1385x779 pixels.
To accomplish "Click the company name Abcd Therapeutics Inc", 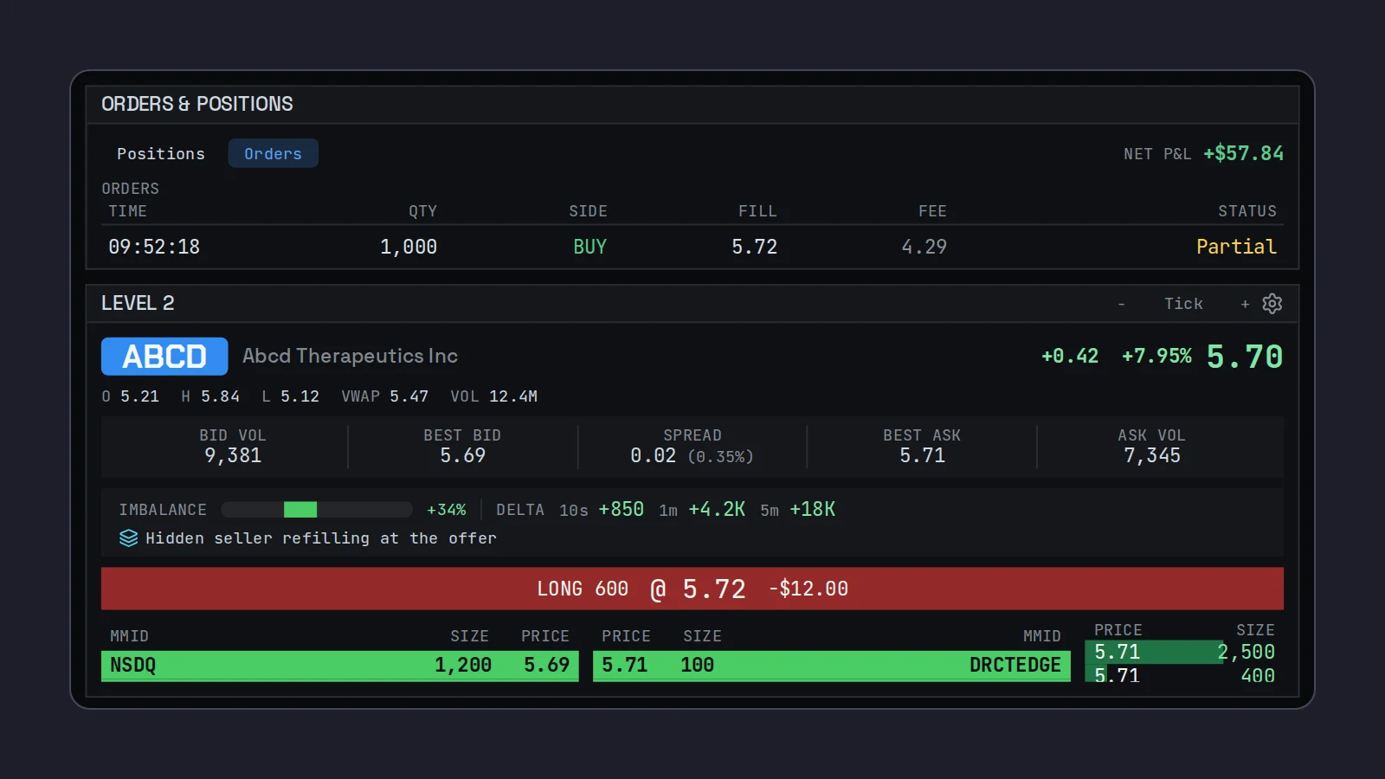I will (x=350, y=356).
